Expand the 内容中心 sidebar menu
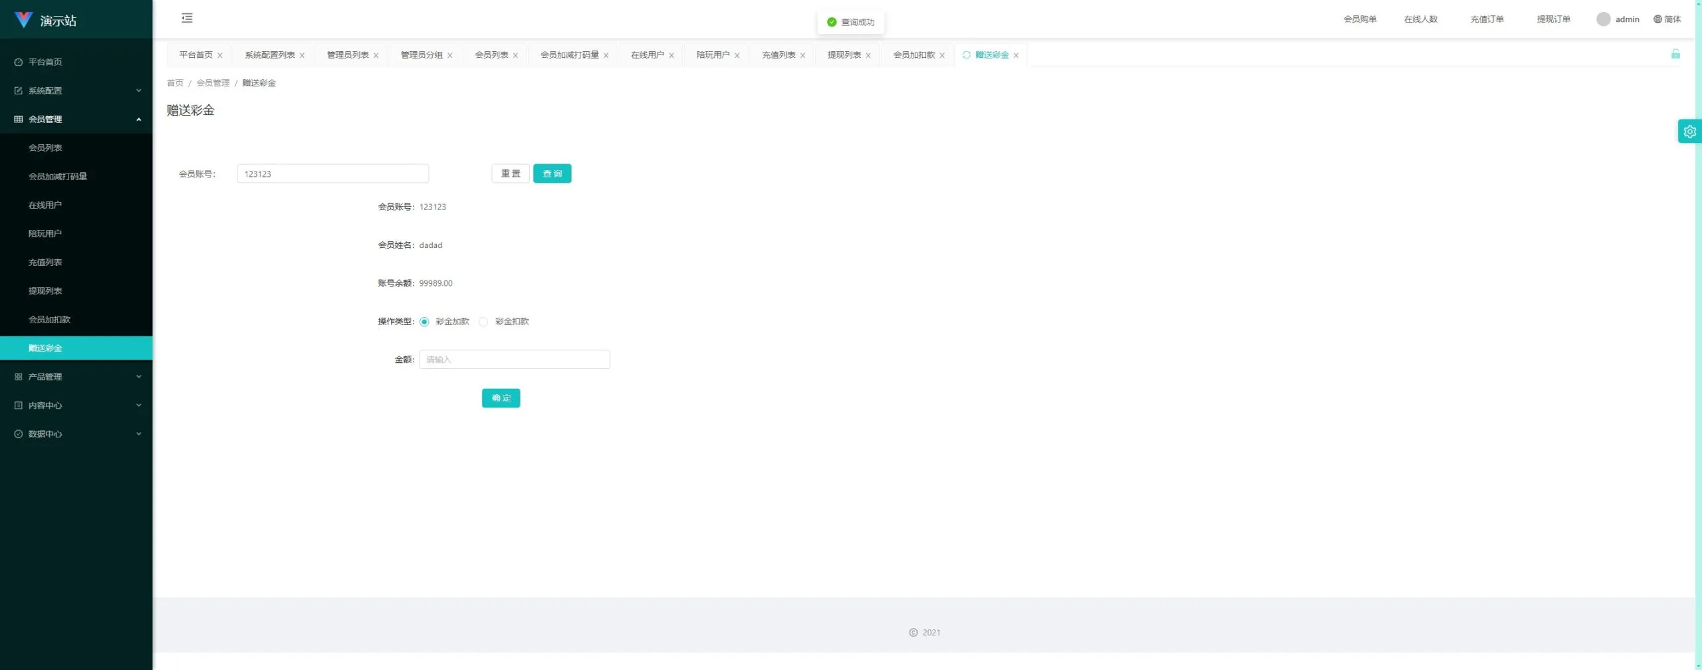 (x=76, y=405)
